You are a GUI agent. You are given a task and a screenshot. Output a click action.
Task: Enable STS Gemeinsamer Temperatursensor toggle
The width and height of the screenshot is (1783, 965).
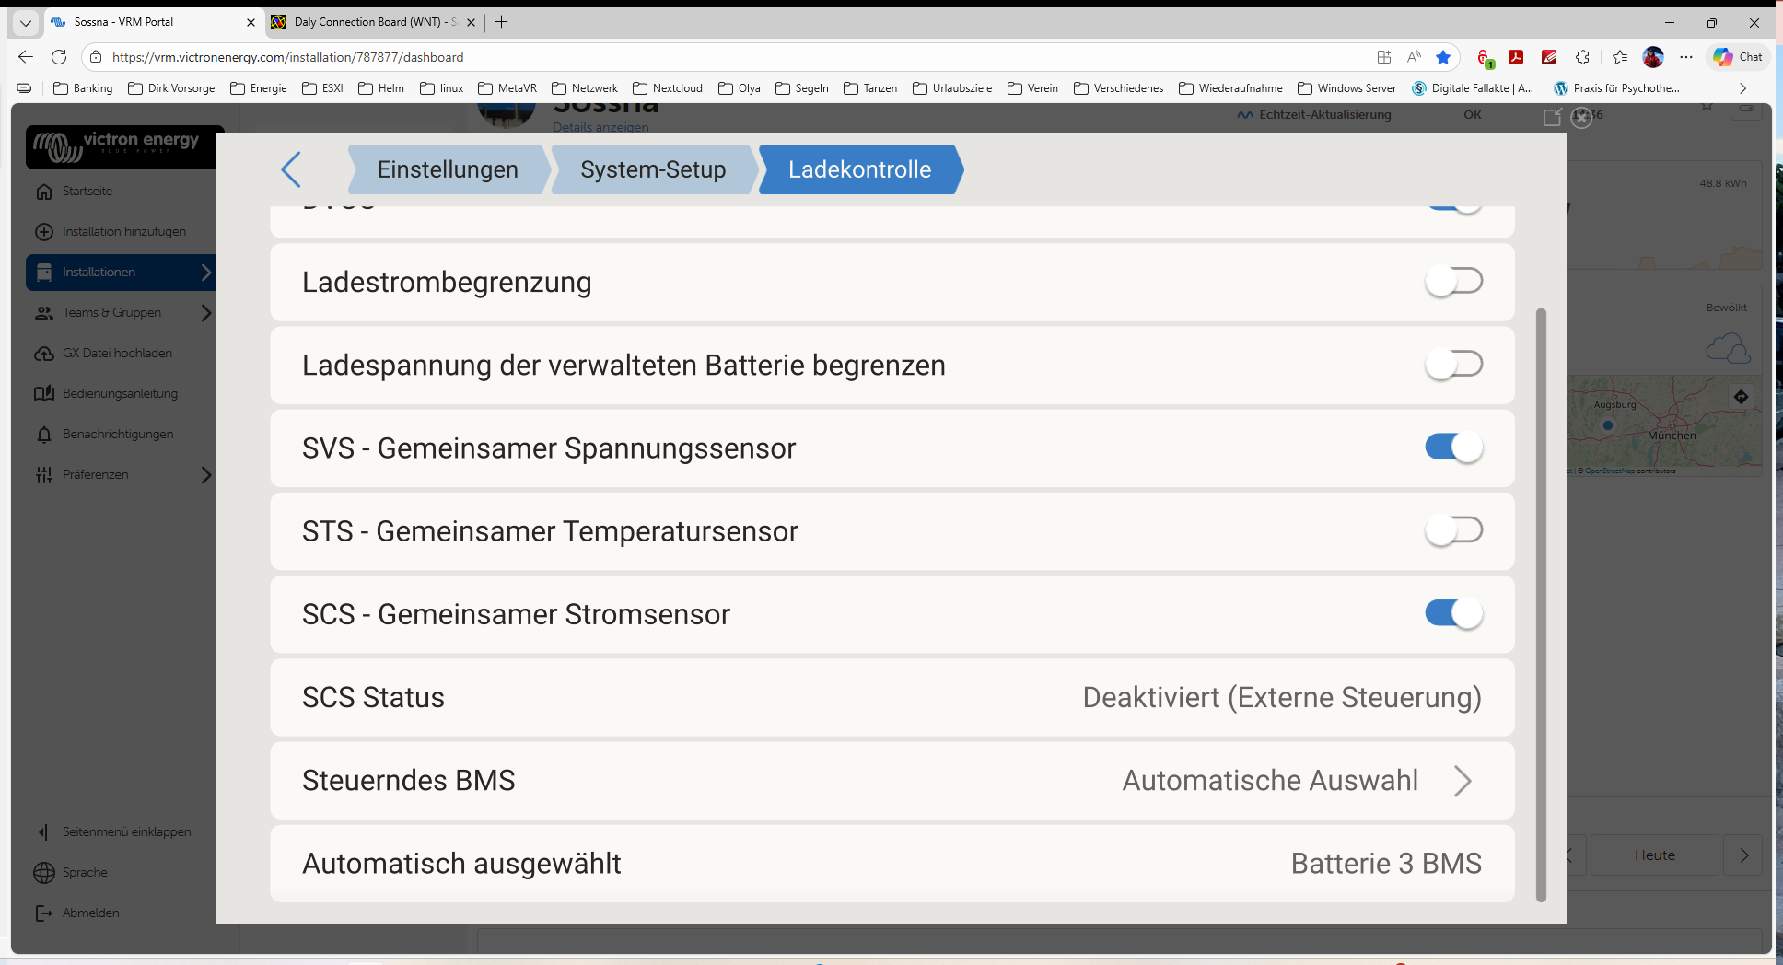1453,530
